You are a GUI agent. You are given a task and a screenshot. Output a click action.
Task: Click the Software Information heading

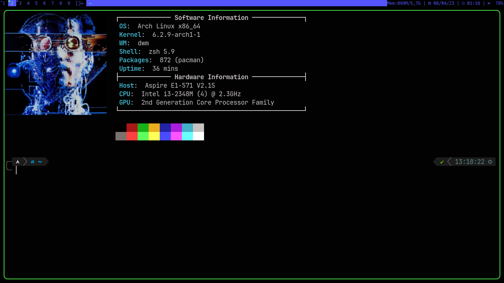[x=211, y=18]
